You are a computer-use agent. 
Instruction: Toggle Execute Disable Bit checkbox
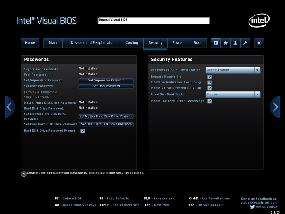(209, 77)
